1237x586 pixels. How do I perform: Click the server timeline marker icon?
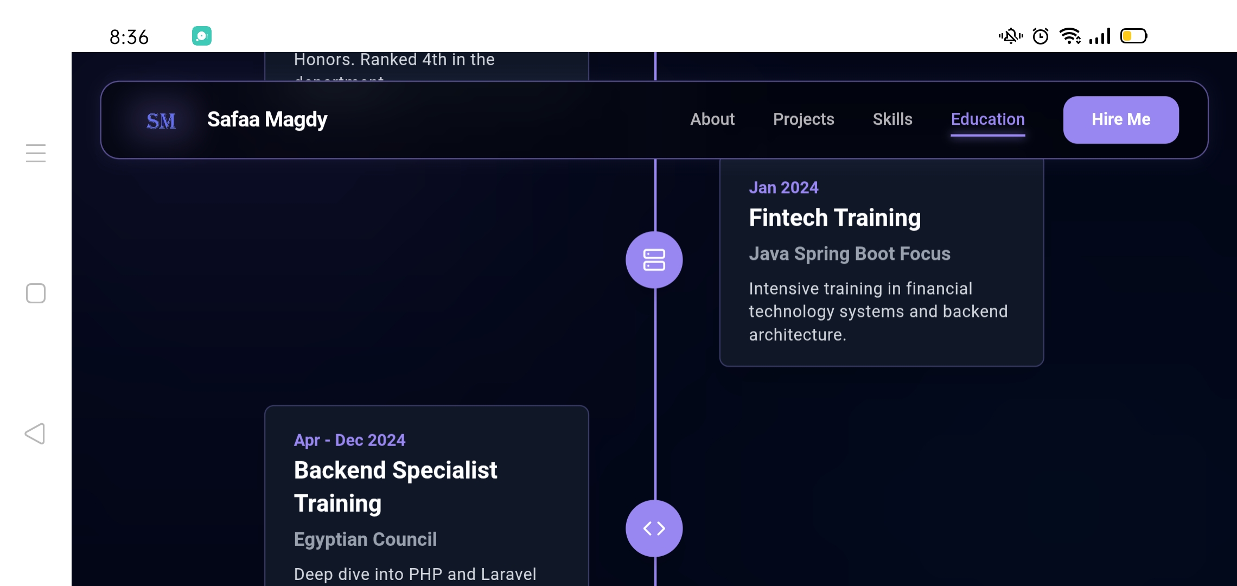tap(654, 260)
